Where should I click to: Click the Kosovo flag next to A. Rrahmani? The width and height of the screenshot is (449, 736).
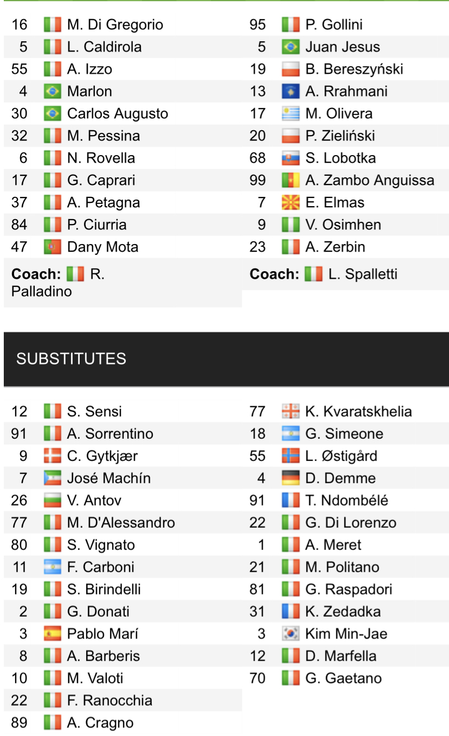point(291,91)
